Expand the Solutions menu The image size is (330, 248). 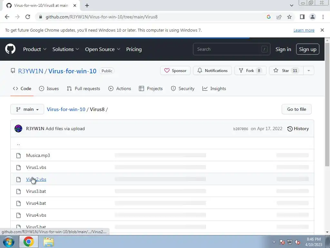click(x=66, y=49)
